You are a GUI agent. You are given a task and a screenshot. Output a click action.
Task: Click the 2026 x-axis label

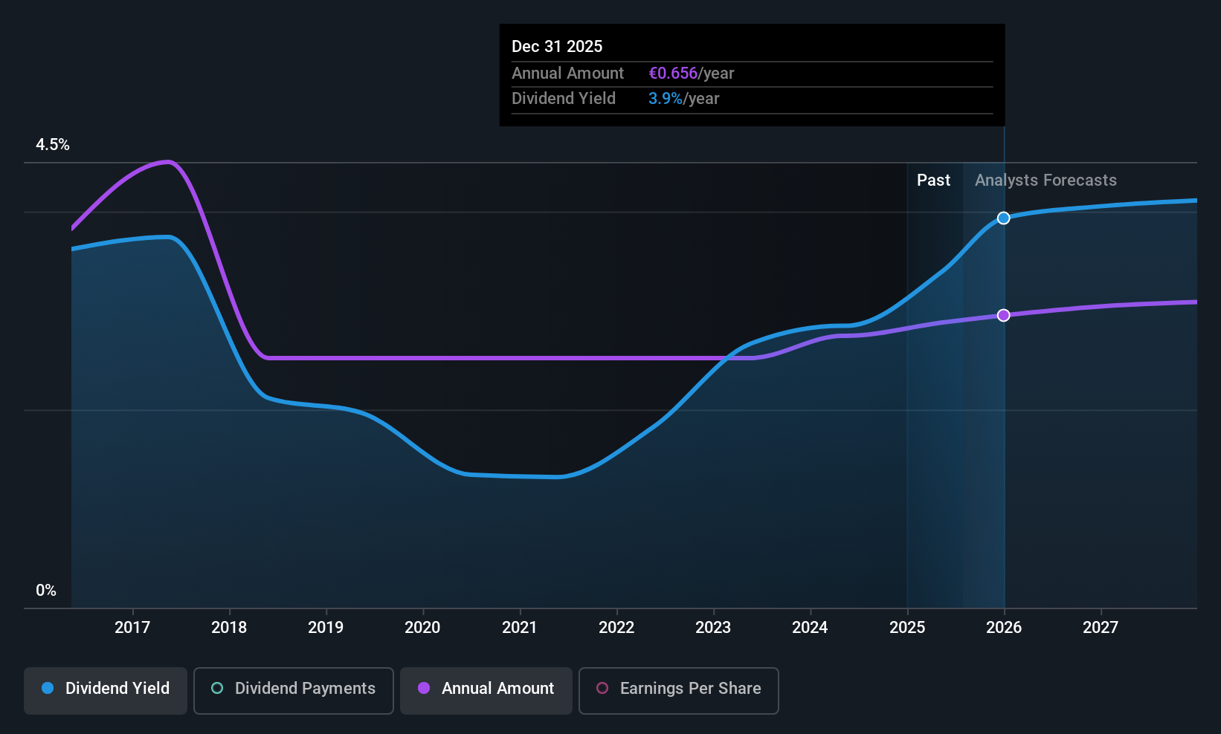(x=1004, y=627)
